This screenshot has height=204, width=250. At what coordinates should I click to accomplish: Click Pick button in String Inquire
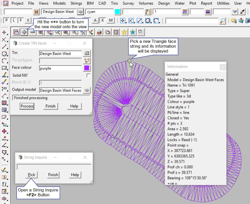tap(32, 175)
